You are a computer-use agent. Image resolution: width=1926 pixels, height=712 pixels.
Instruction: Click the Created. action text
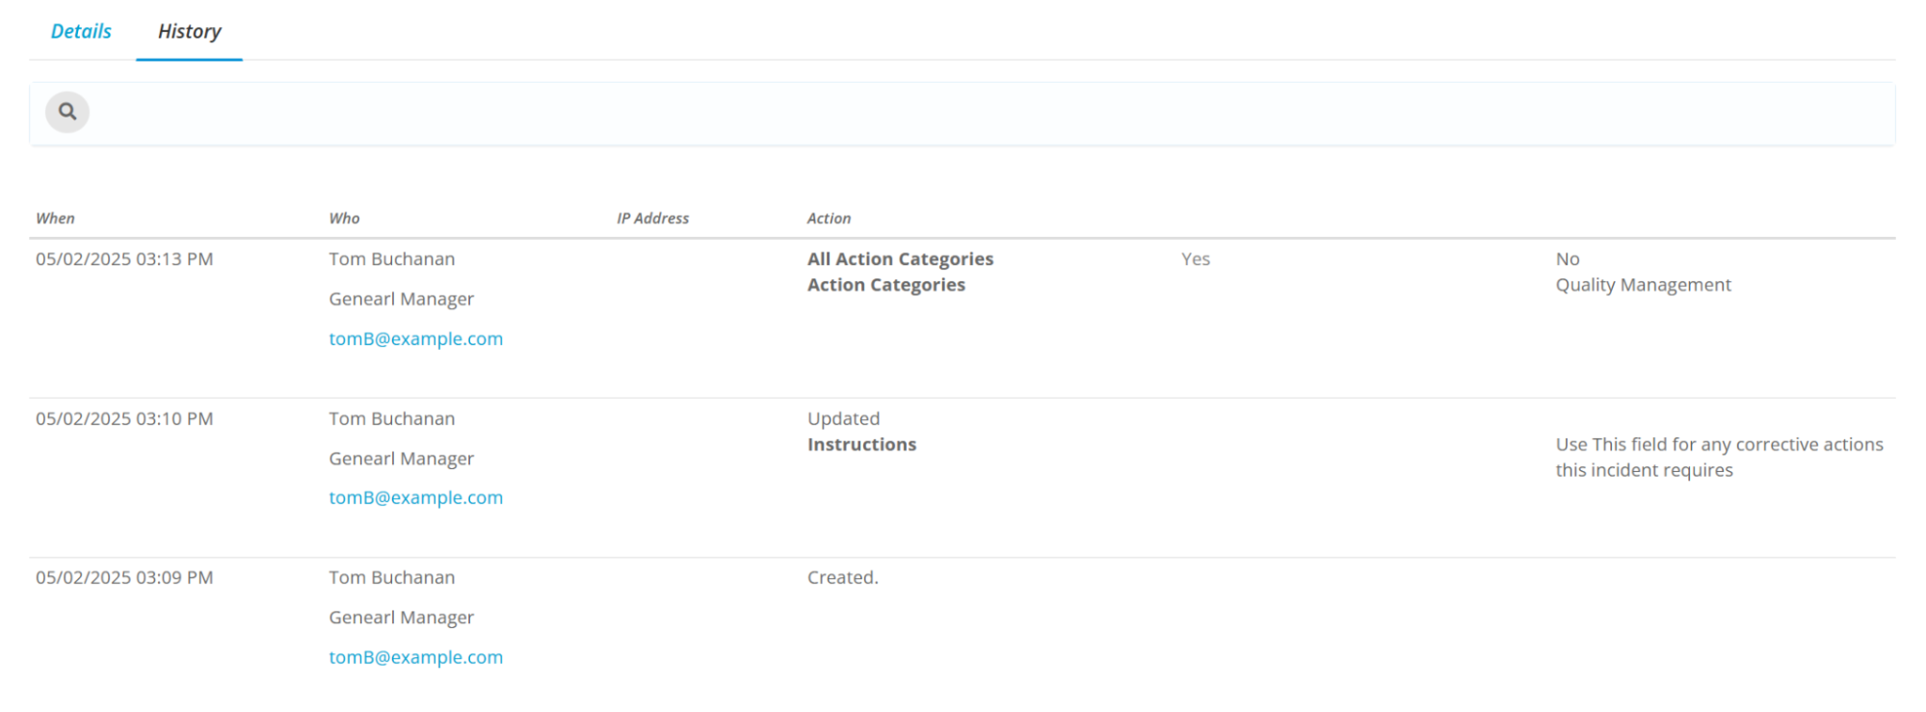(x=842, y=578)
